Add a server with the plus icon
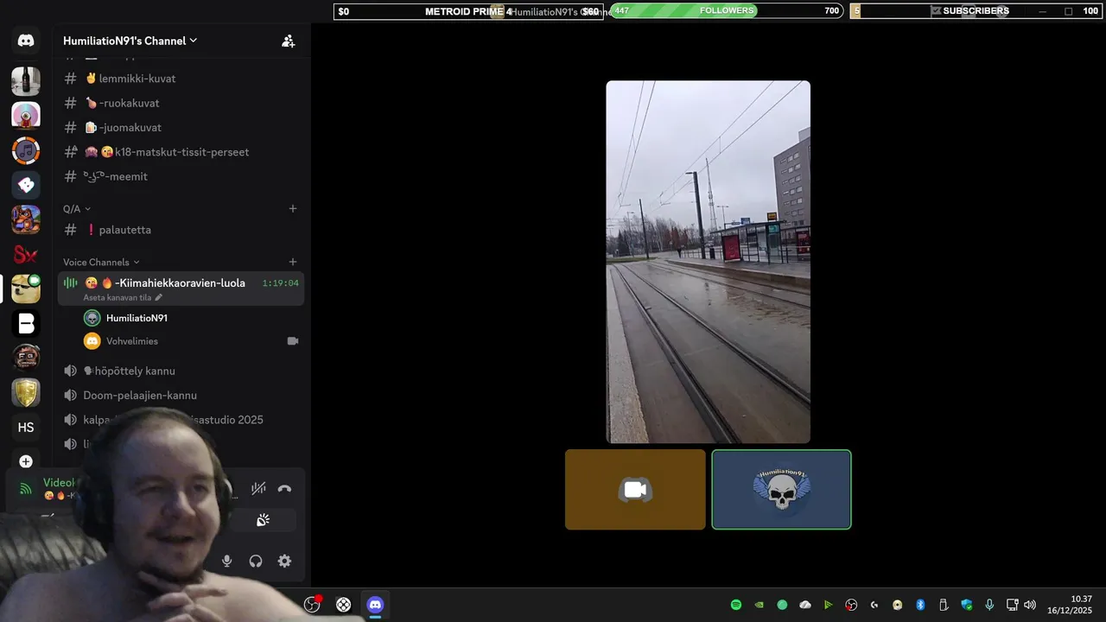This screenshot has width=1106, height=622. [x=26, y=461]
